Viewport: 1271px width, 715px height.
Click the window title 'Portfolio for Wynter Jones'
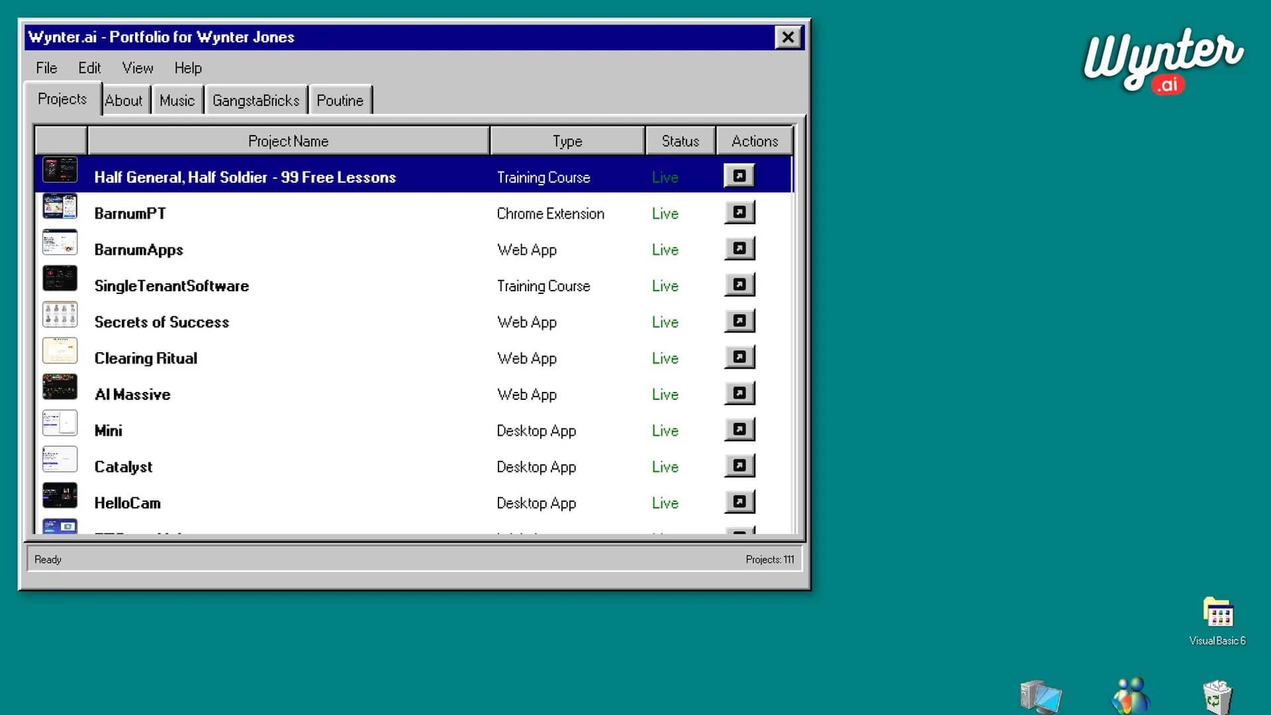click(x=202, y=37)
